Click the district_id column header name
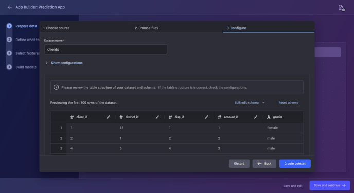Image resolution: width=354 pixels, height=193 pixels. coord(132,117)
